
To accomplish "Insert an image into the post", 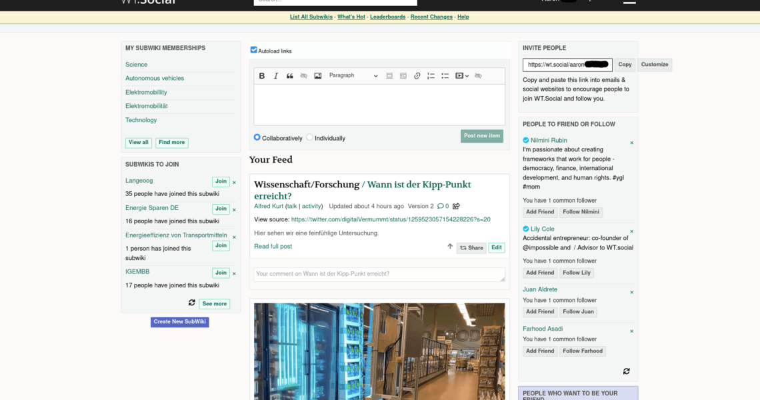I will [318, 76].
